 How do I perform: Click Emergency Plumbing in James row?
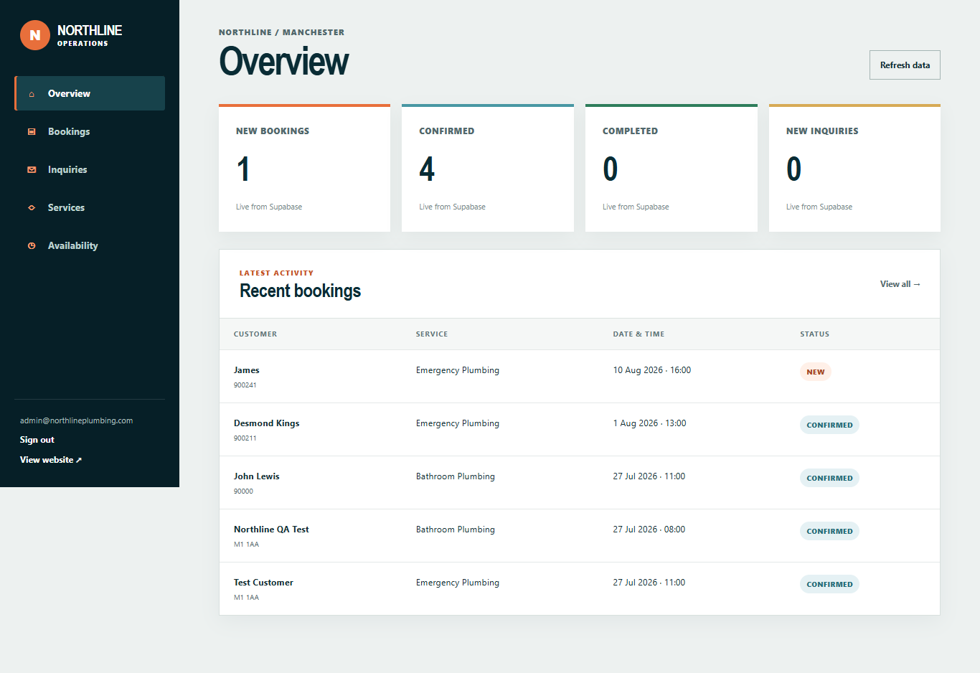pos(458,370)
